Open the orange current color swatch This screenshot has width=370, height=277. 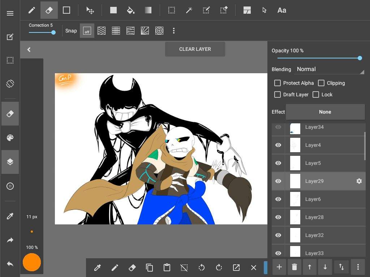coord(32,262)
